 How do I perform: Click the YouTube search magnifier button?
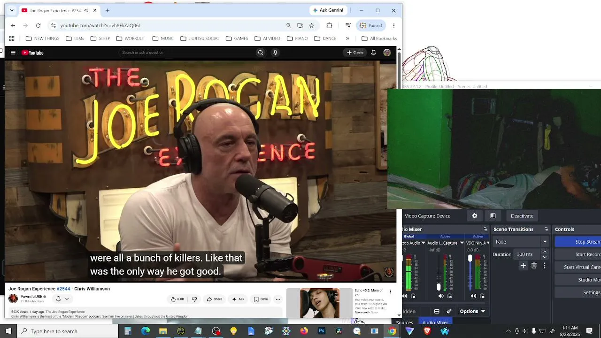pos(261,53)
